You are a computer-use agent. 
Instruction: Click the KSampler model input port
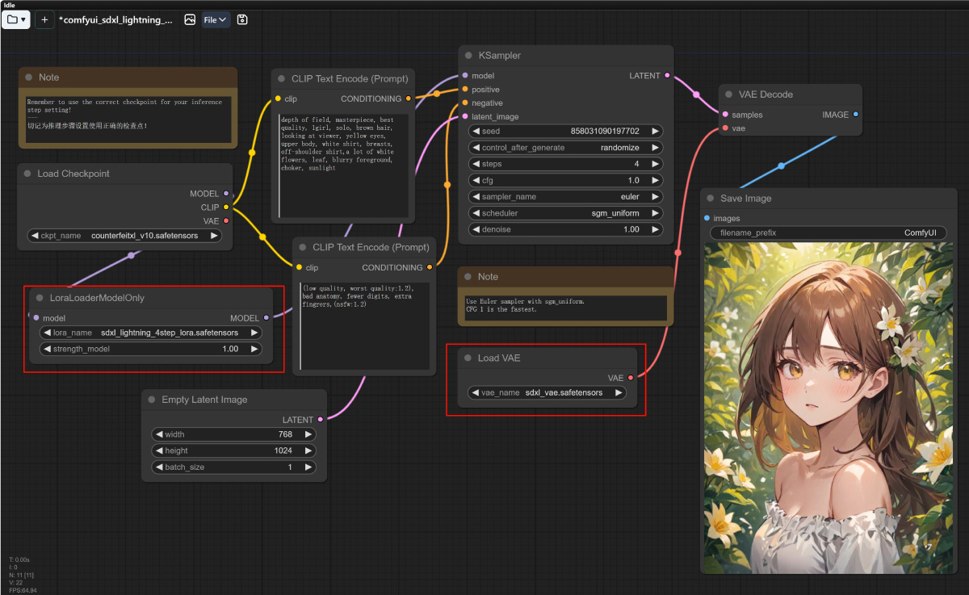coord(465,76)
